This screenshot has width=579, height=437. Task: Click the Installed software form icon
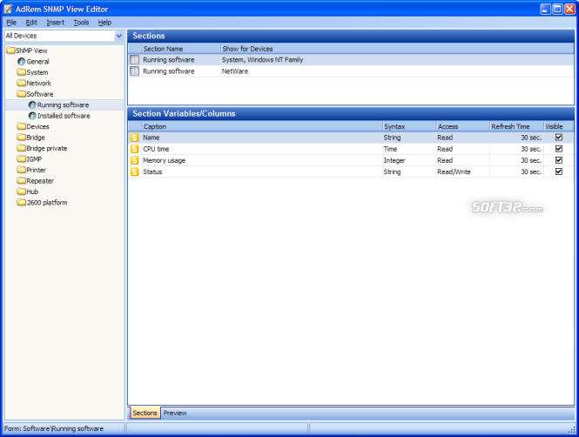click(32, 116)
